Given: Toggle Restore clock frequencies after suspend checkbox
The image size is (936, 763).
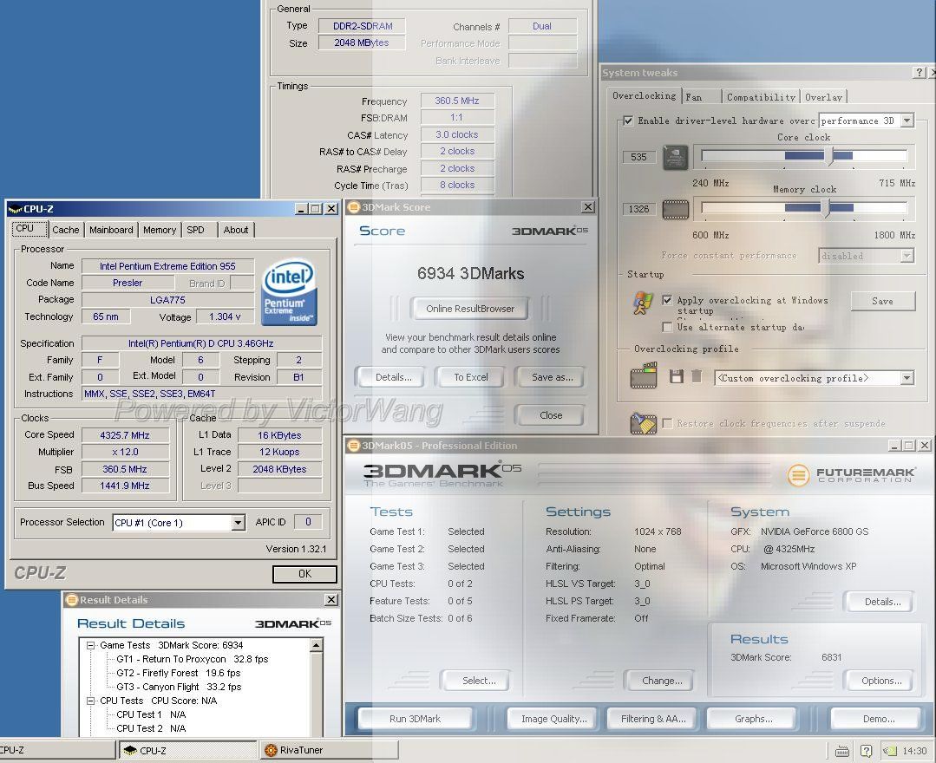Looking at the screenshot, I should click(667, 423).
